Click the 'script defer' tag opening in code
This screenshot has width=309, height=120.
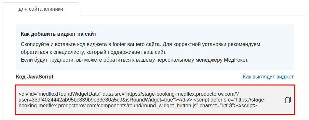point(208,100)
